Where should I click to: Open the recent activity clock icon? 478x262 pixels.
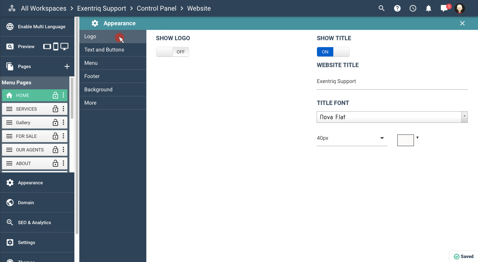413,9
